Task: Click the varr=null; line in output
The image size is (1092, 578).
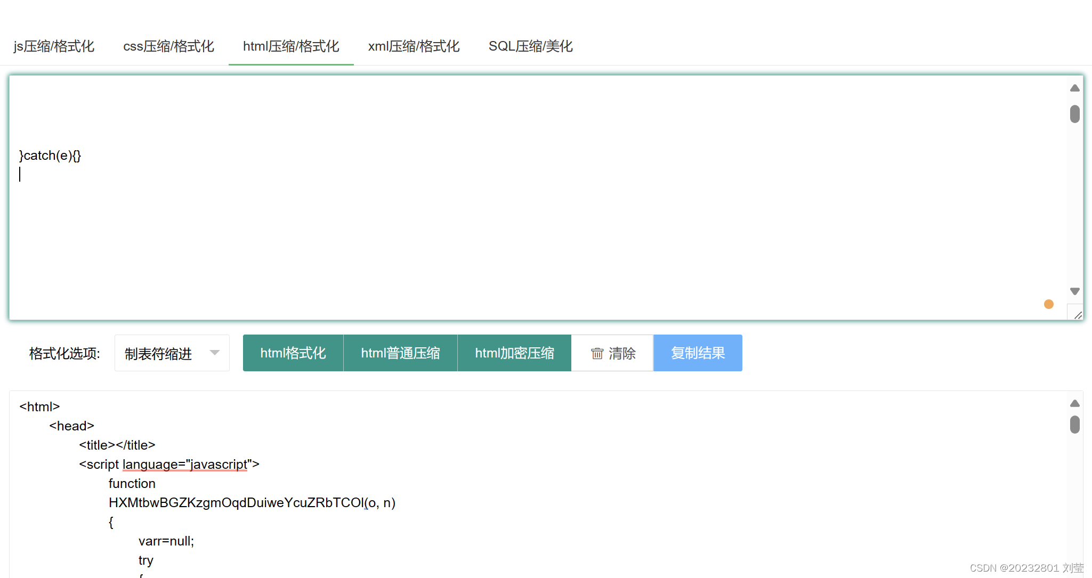Action: pos(166,541)
